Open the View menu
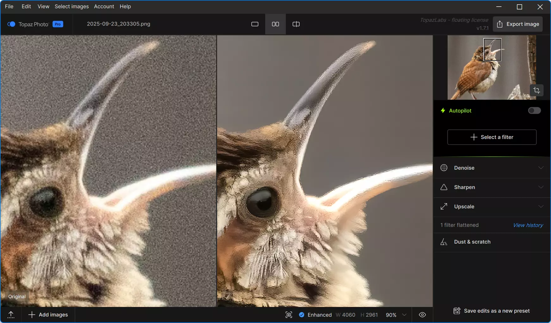Image resolution: width=551 pixels, height=323 pixels. pos(43,6)
